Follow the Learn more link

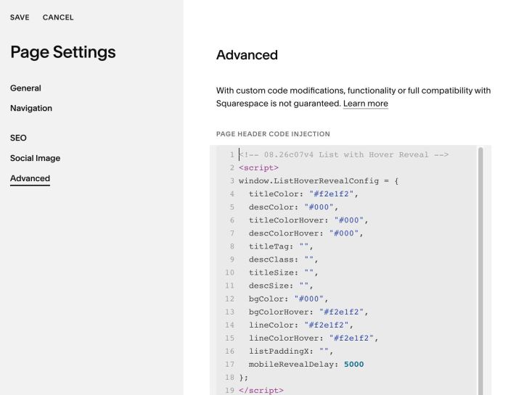(366, 104)
